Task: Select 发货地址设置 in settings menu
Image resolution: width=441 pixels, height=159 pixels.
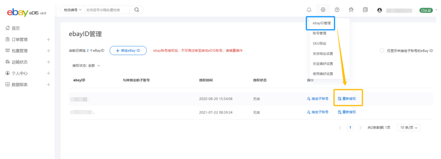Action: coord(323,54)
